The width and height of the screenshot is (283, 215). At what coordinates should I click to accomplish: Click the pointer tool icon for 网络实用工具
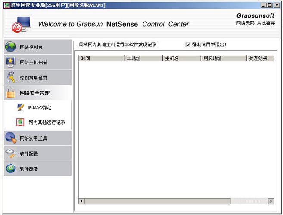coord(11,138)
